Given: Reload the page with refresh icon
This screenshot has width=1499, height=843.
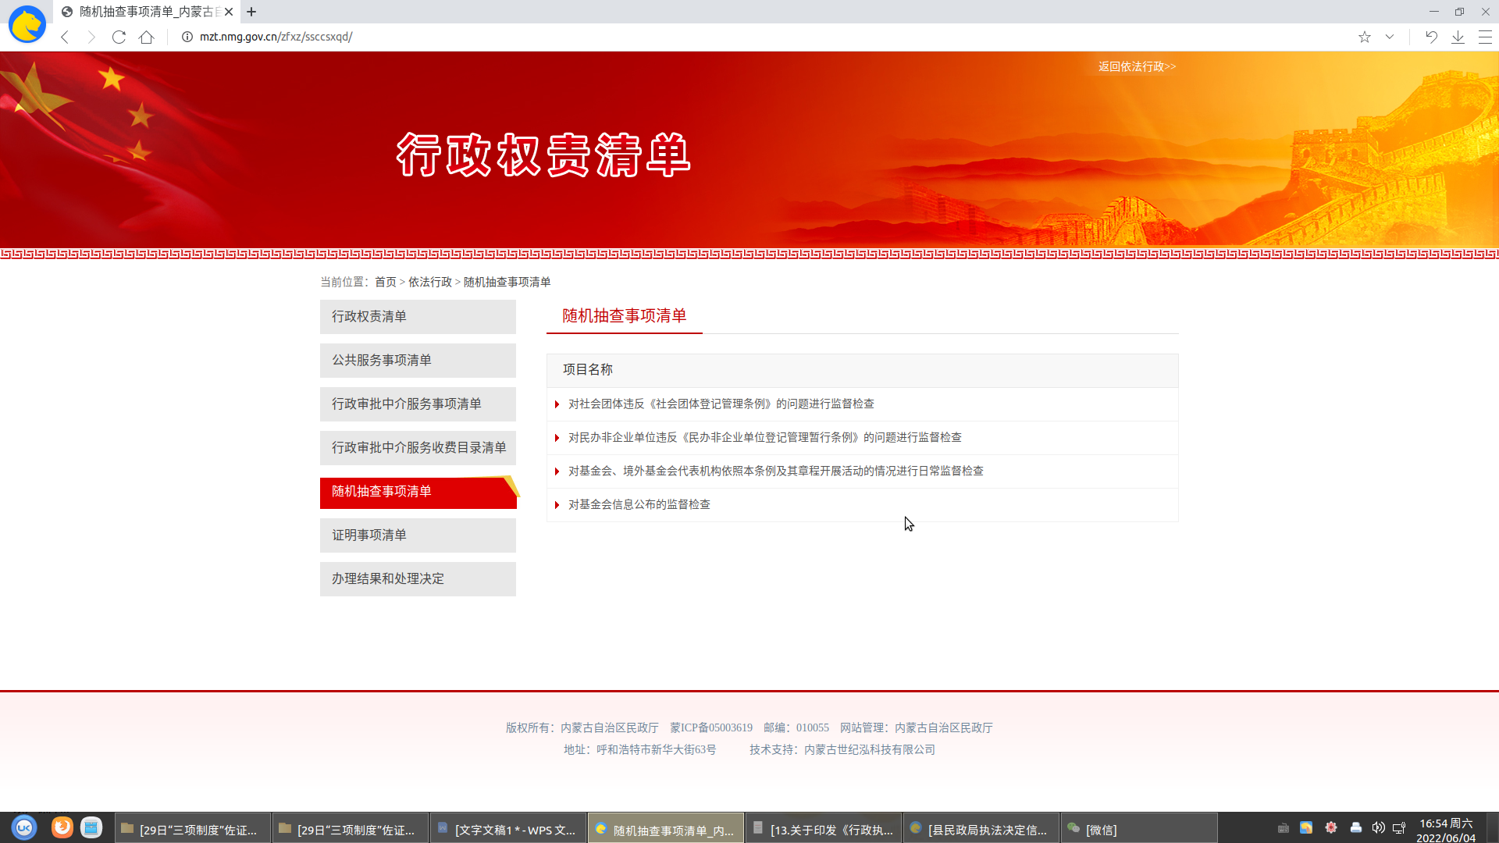Looking at the screenshot, I should (119, 37).
